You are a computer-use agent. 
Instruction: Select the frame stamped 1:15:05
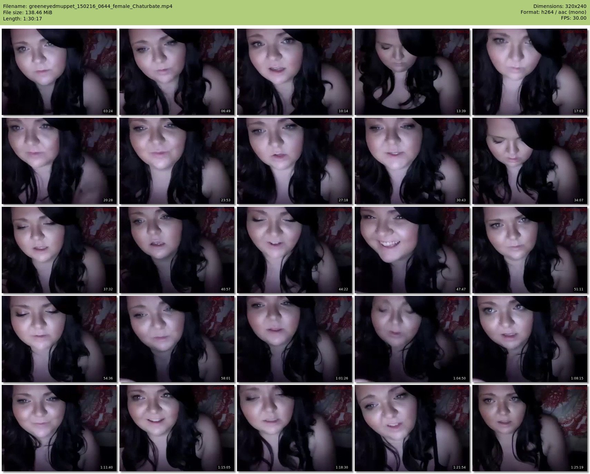click(x=177, y=428)
